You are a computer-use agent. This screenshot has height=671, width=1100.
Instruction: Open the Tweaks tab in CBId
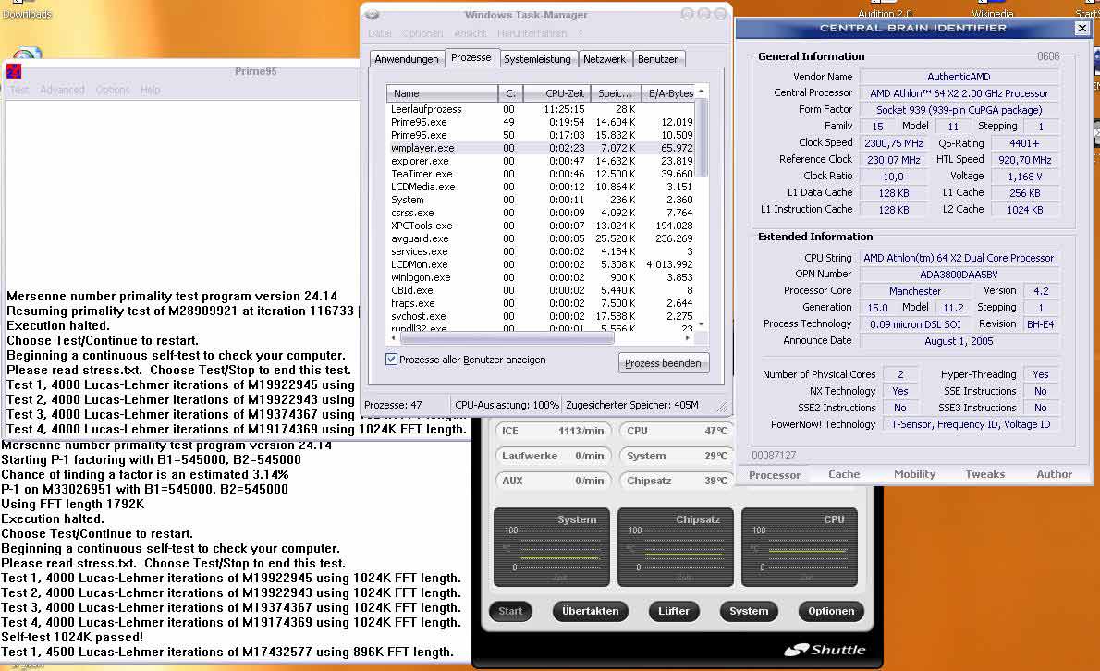pos(985,475)
